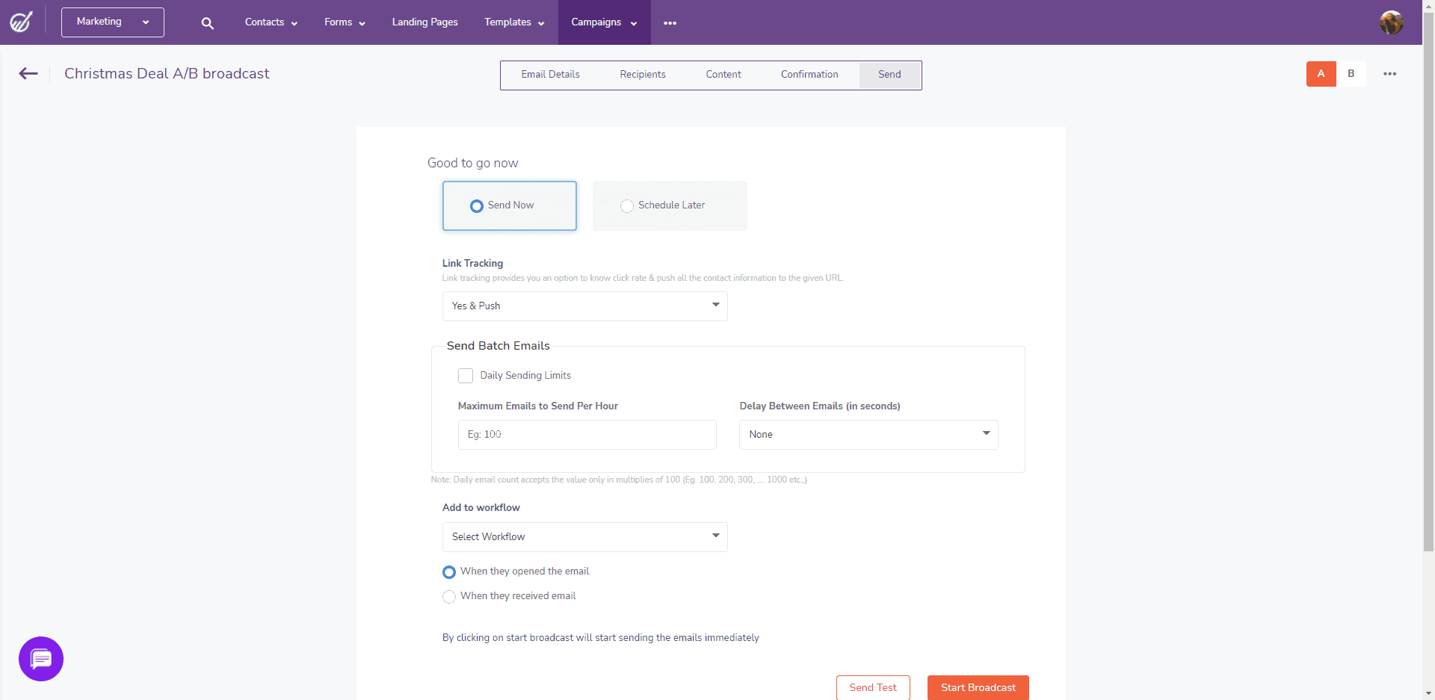This screenshot has width=1435, height=700.
Task: Click the company logo at top left
Action: pyautogui.click(x=20, y=22)
